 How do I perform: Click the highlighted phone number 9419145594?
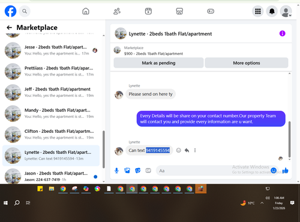pyautogui.click(x=158, y=150)
